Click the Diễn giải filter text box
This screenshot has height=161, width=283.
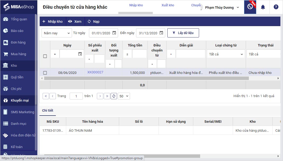pyautogui.click(x=191, y=54)
